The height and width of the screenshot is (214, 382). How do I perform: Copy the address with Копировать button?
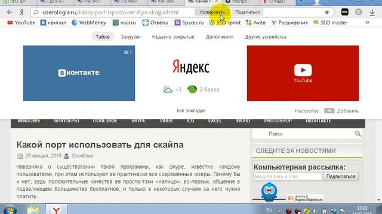[212, 12]
